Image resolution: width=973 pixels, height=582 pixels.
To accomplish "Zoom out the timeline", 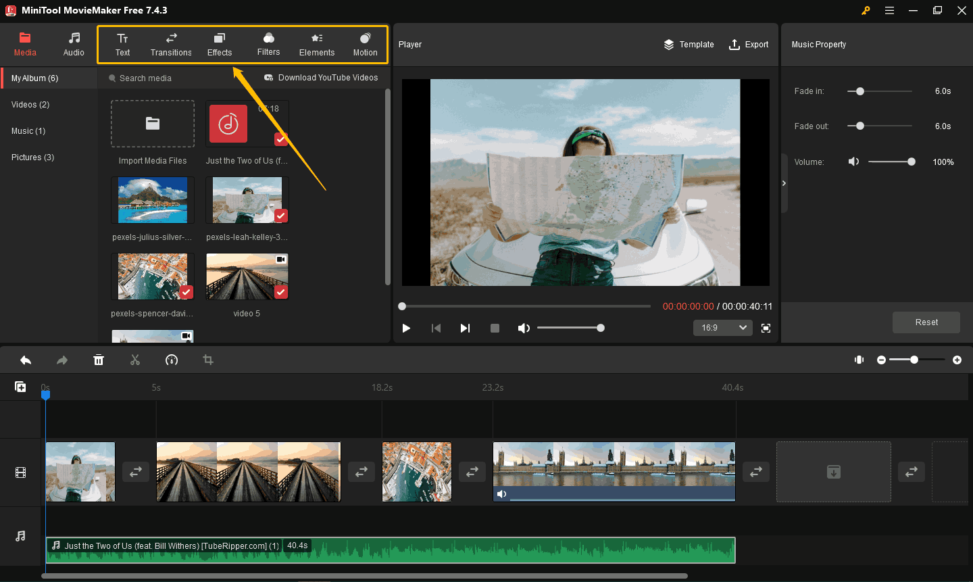I will 881,360.
